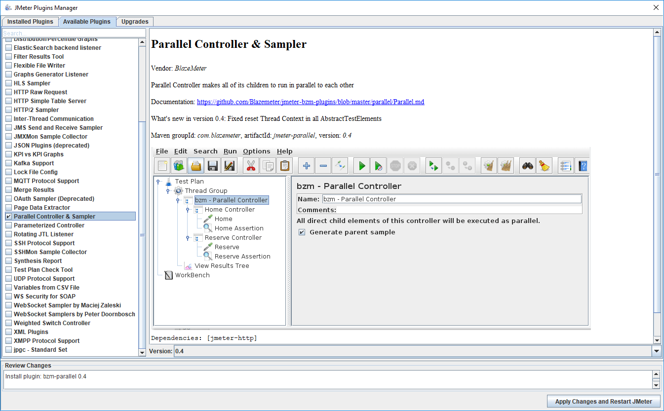This screenshot has width=664, height=411.
Task: Select the View Results Tree node icon
Action: pos(188,265)
